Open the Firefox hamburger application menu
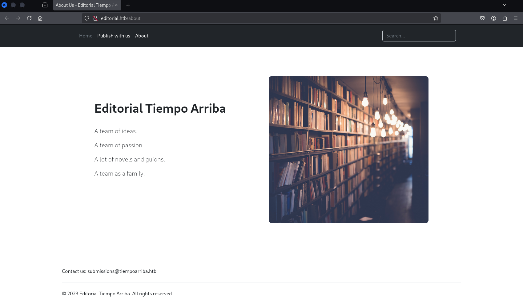523x299 pixels. (516, 18)
